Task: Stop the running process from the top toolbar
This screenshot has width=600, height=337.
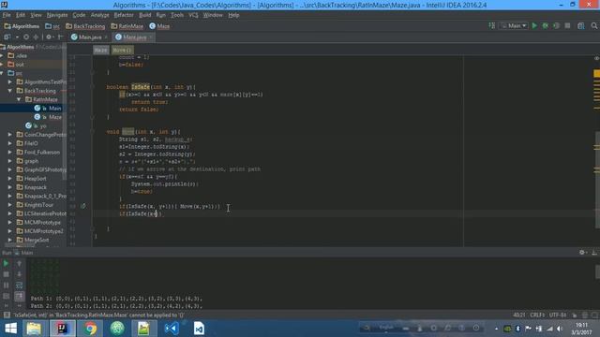Action: (567, 26)
